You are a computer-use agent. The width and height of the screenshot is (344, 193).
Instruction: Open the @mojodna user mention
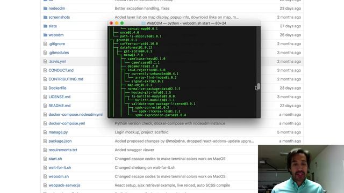175,141
